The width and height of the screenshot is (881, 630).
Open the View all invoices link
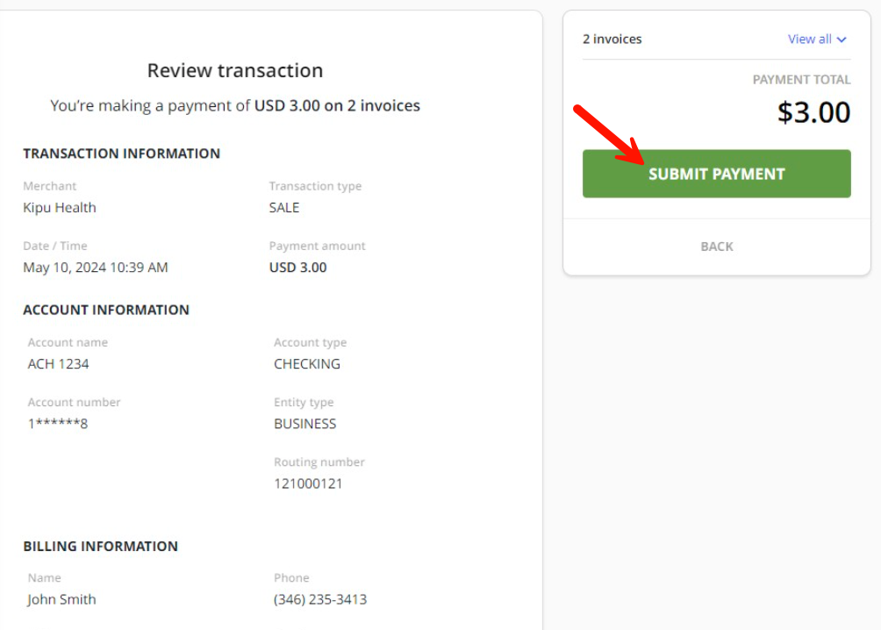point(809,39)
